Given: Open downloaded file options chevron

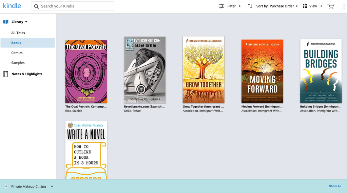Looking at the screenshot, I should 52,186.
